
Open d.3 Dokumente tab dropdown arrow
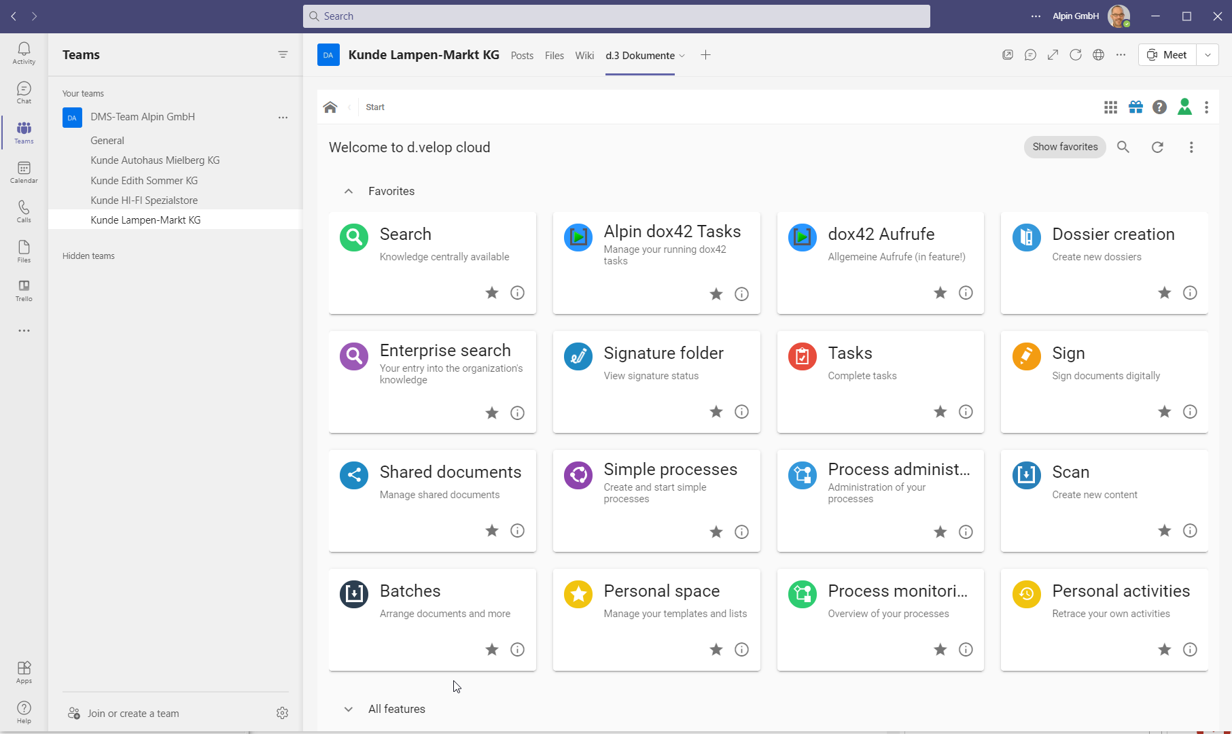coord(682,56)
